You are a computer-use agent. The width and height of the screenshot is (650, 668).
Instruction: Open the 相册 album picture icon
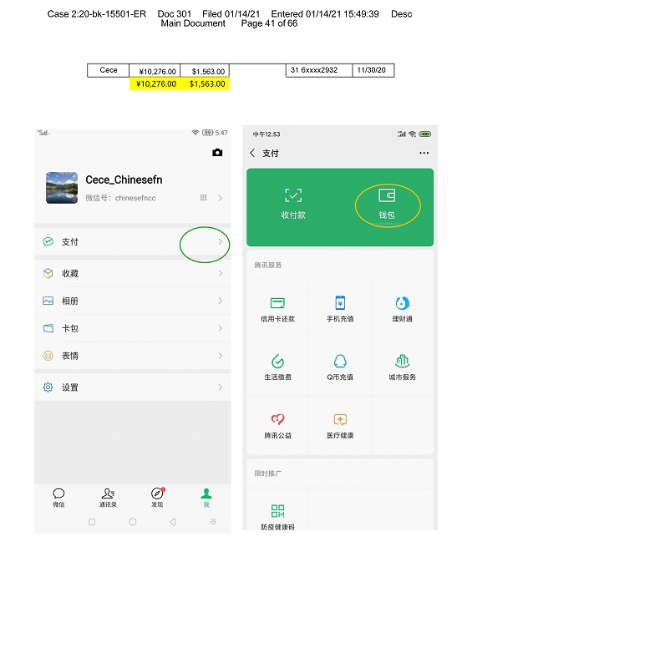click(48, 301)
